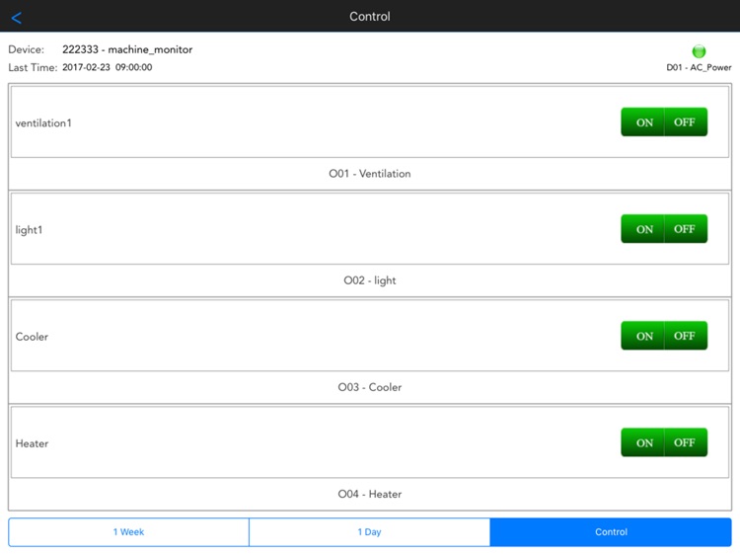Go back using the blue arrow
The width and height of the screenshot is (740, 555).
coord(17,18)
